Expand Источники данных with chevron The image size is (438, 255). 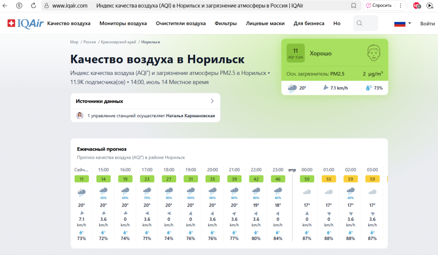pos(212,101)
